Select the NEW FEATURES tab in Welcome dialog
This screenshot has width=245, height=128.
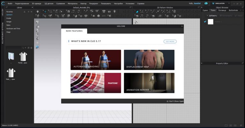(74, 31)
